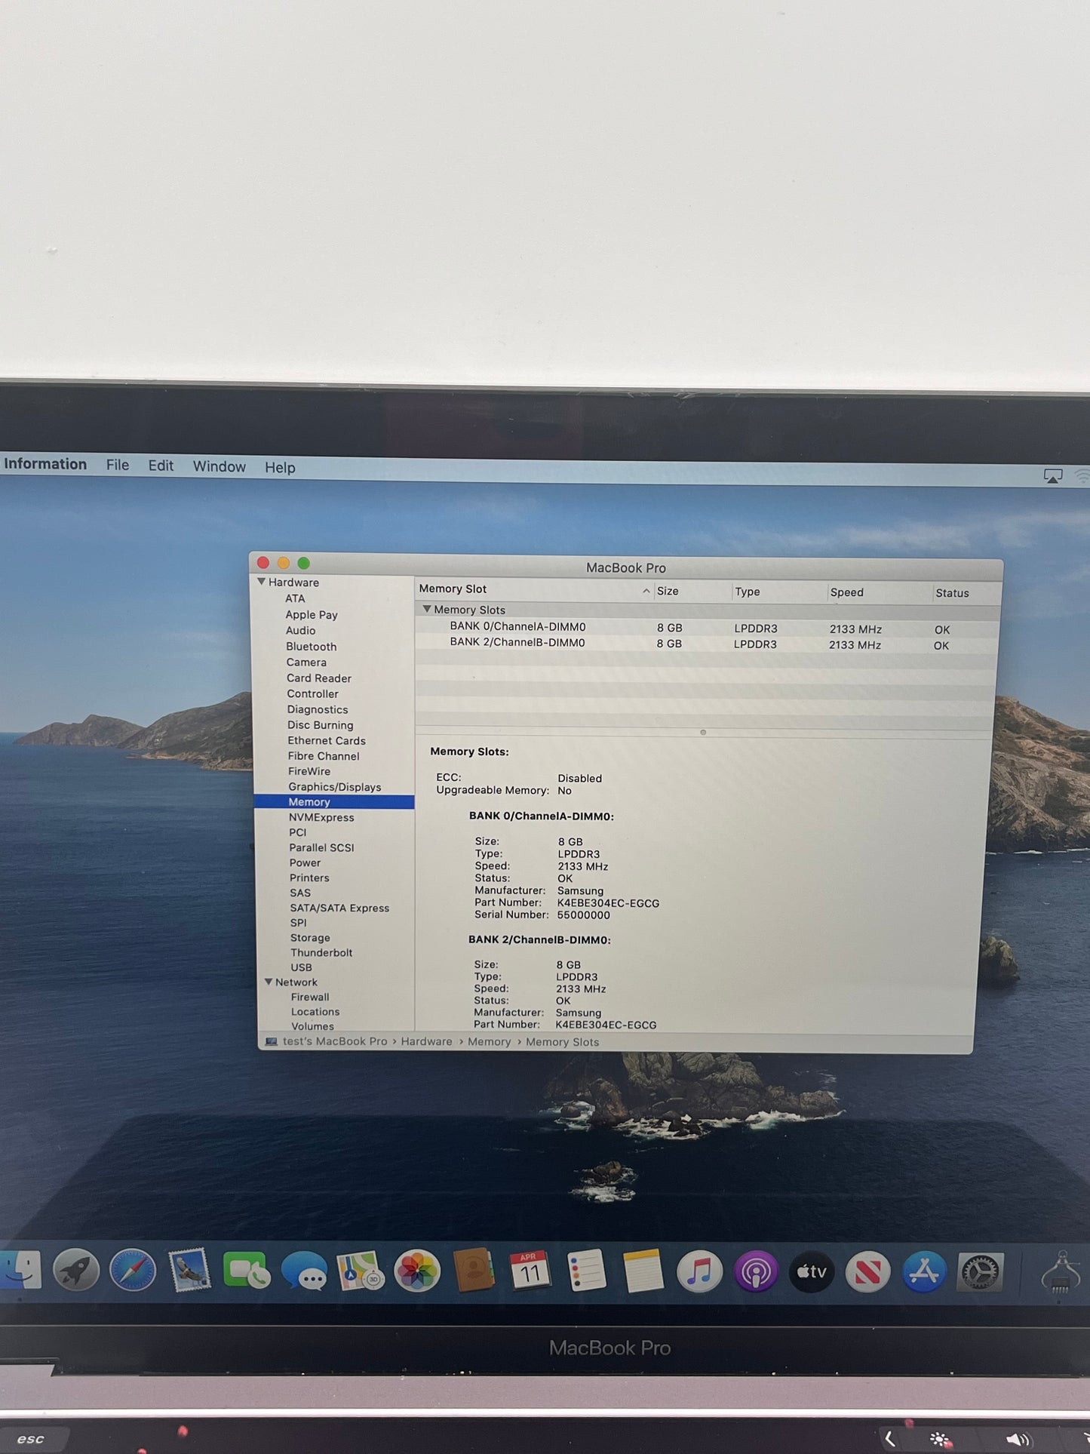Collapse the Network section in sidebar
The height and width of the screenshot is (1454, 1090).
tap(269, 982)
